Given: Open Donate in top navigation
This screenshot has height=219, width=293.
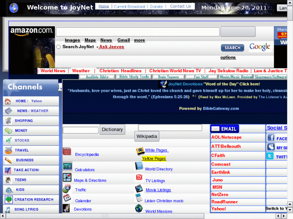Looking at the screenshot, I should [x=156, y=6].
